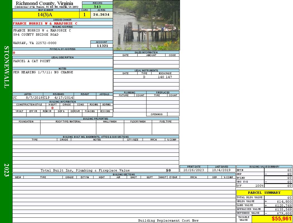The height and width of the screenshot is (223, 293).
Task: Click the card number 1 field
Action: point(85,15)
